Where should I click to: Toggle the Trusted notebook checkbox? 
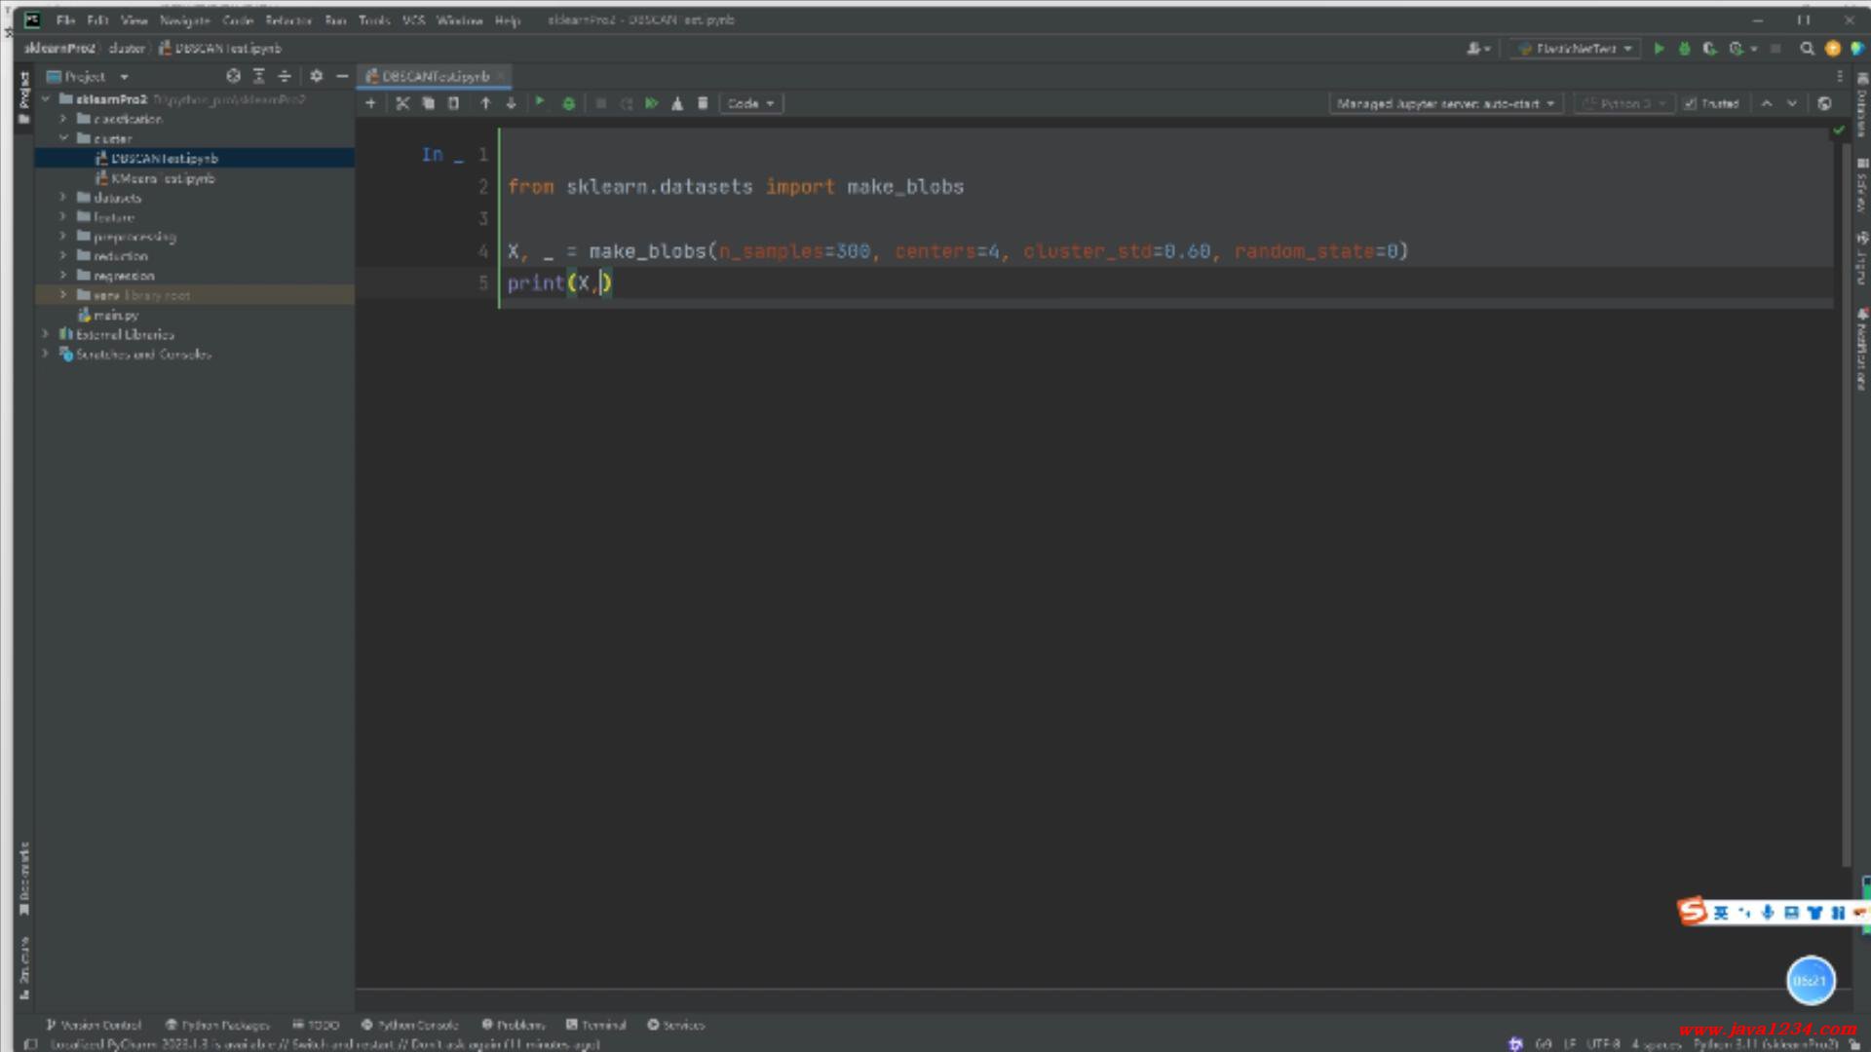coord(1691,103)
